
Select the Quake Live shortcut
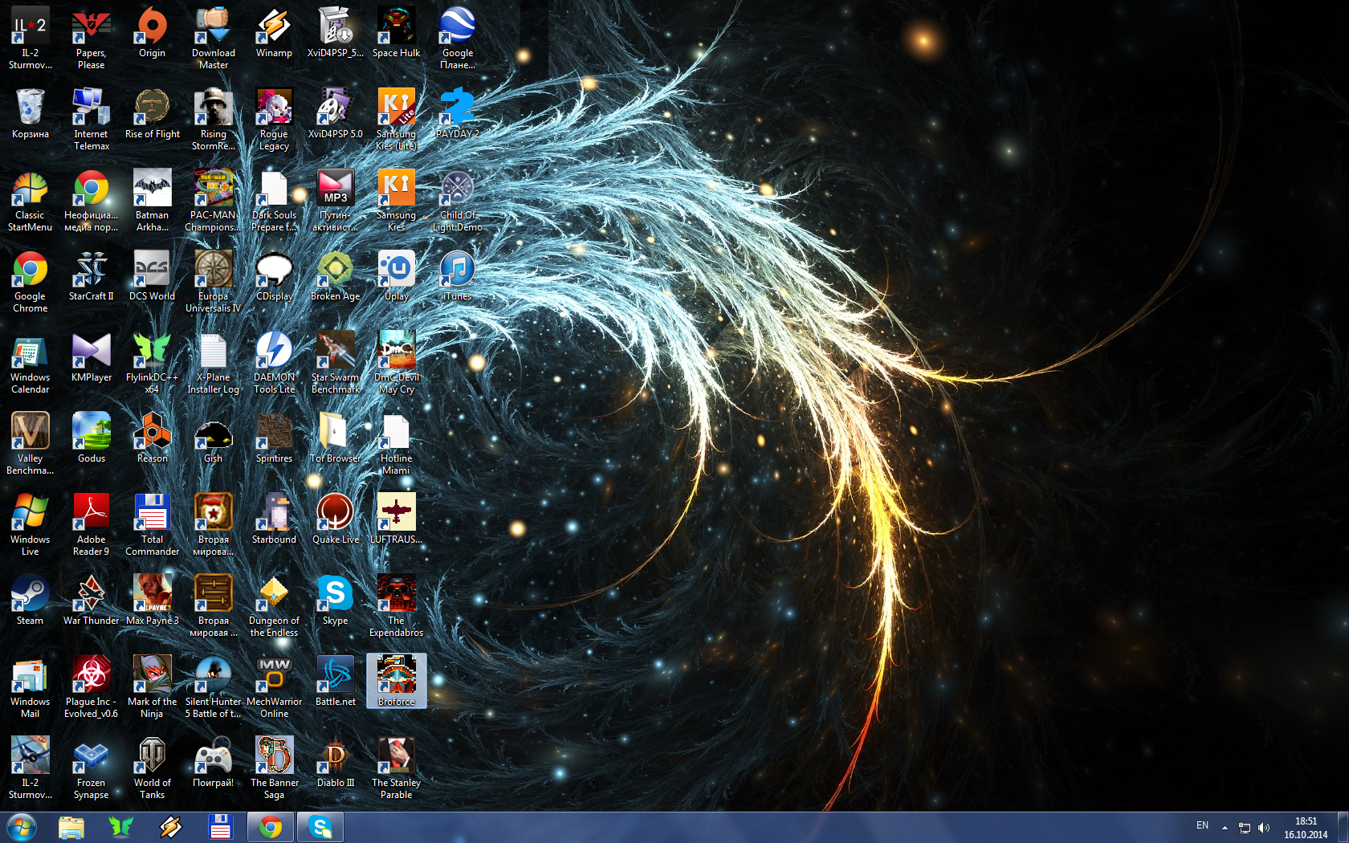pyautogui.click(x=335, y=519)
